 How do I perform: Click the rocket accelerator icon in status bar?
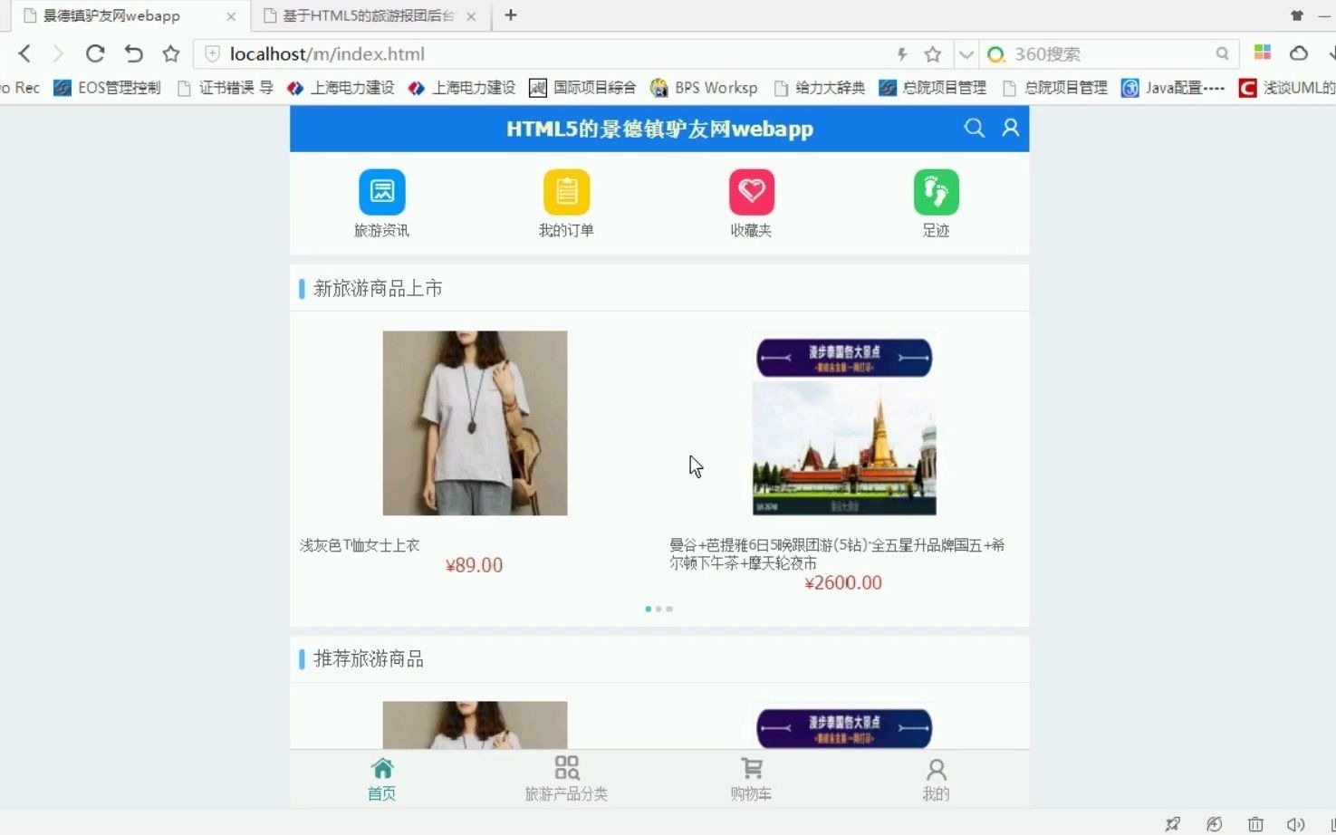click(1173, 824)
